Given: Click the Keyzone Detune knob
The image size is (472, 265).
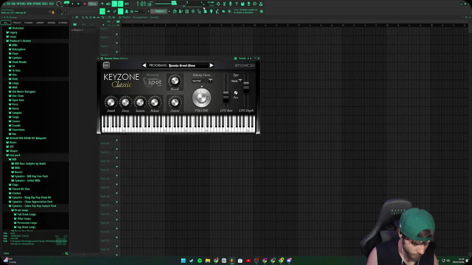Looking at the screenshot, I should 175,102.
